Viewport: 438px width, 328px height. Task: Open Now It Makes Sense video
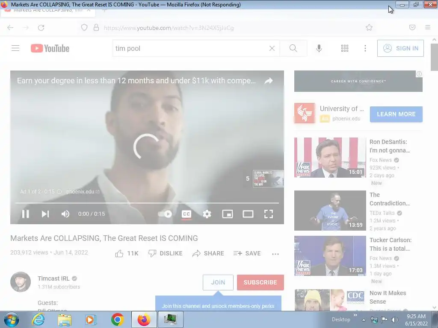[388, 297]
